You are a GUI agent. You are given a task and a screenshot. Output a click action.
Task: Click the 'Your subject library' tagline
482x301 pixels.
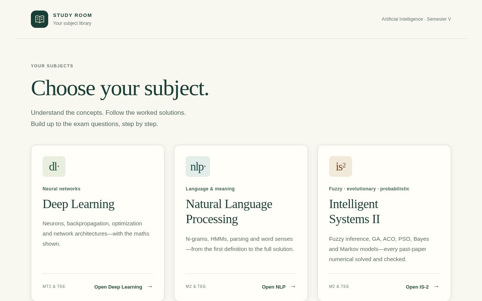pos(72,23)
